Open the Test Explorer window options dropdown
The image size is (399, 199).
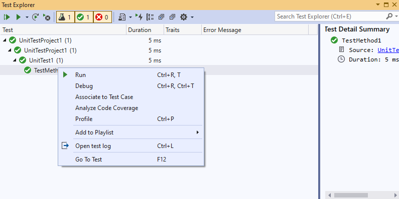pos(378,4)
